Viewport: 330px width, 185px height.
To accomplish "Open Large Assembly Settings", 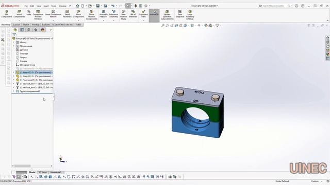I will [x=190, y=15].
